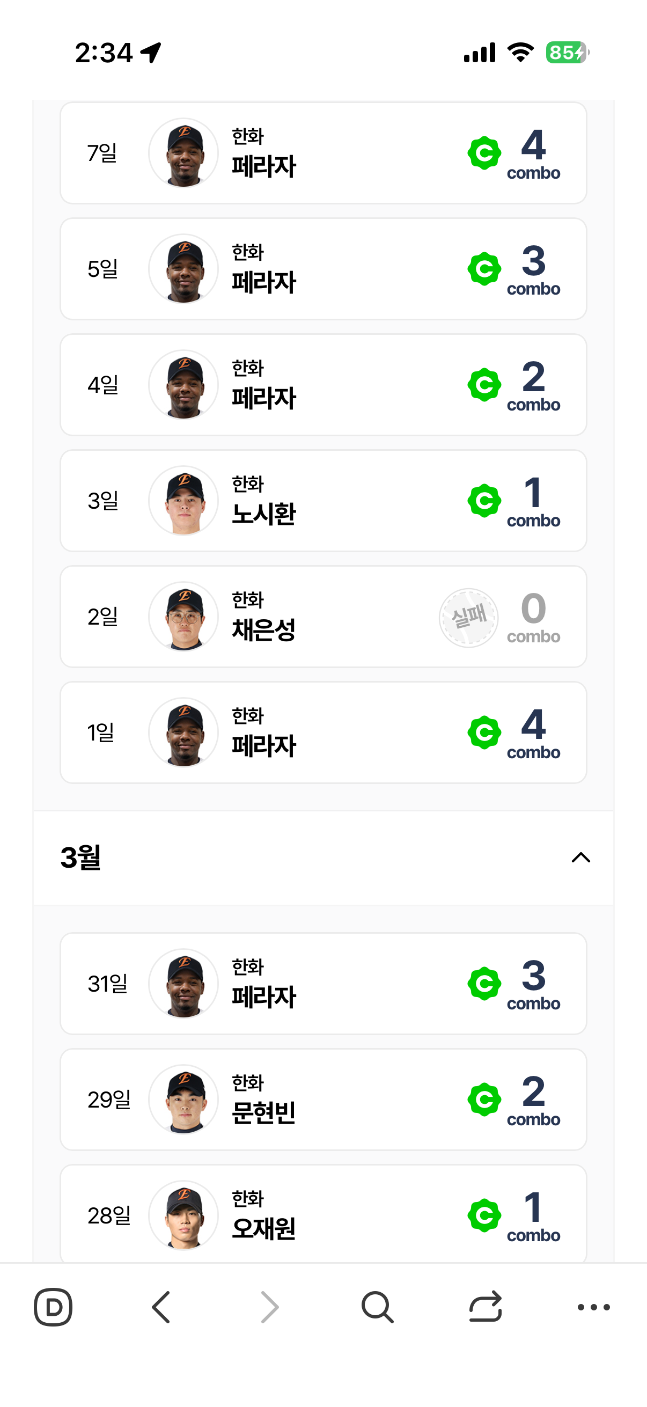Tap the green combo badge on 7일
The width and height of the screenshot is (647, 1407).
pyautogui.click(x=484, y=153)
